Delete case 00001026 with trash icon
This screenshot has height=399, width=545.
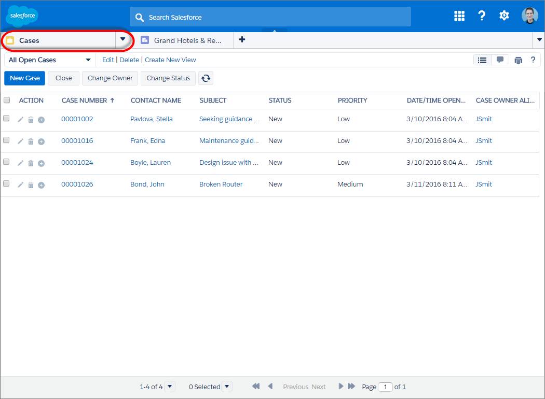[31, 185]
